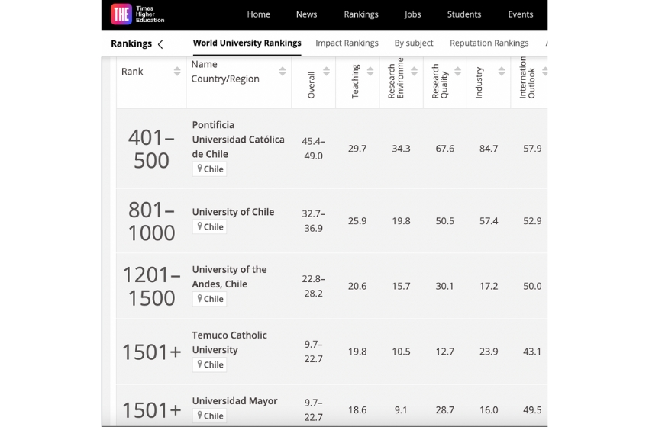Click teaching score 29.7

click(357, 149)
